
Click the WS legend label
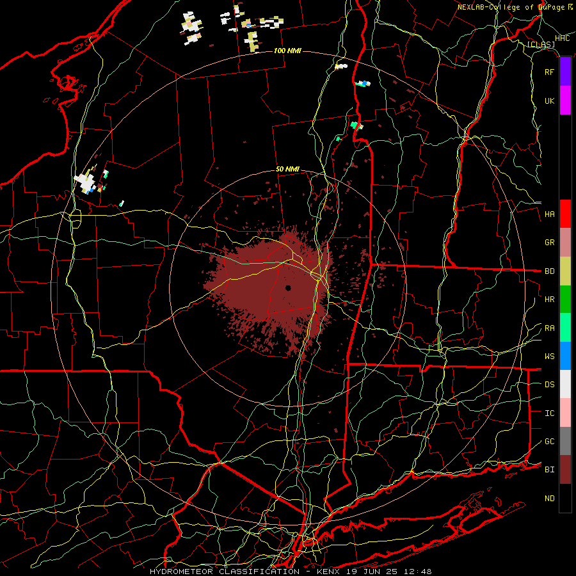pos(549,356)
